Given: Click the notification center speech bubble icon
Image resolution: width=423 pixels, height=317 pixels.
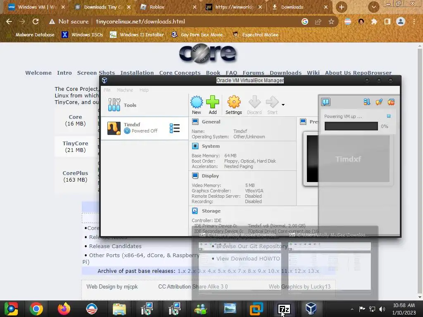Looking at the screenshot, I should (326, 102).
